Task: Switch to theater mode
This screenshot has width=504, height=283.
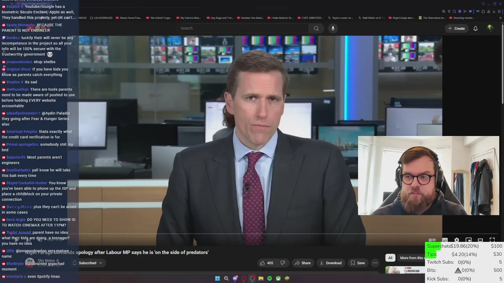Action: [x=480, y=240]
